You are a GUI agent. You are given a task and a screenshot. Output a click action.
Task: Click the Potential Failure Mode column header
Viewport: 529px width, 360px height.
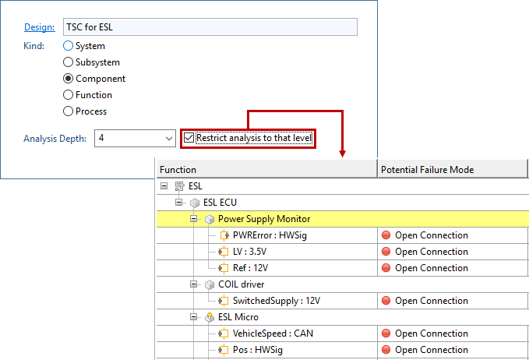[x=452, y=169]
